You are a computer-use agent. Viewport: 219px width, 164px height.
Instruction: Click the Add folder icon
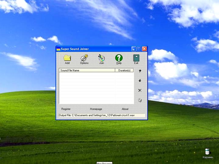[67, 58]
